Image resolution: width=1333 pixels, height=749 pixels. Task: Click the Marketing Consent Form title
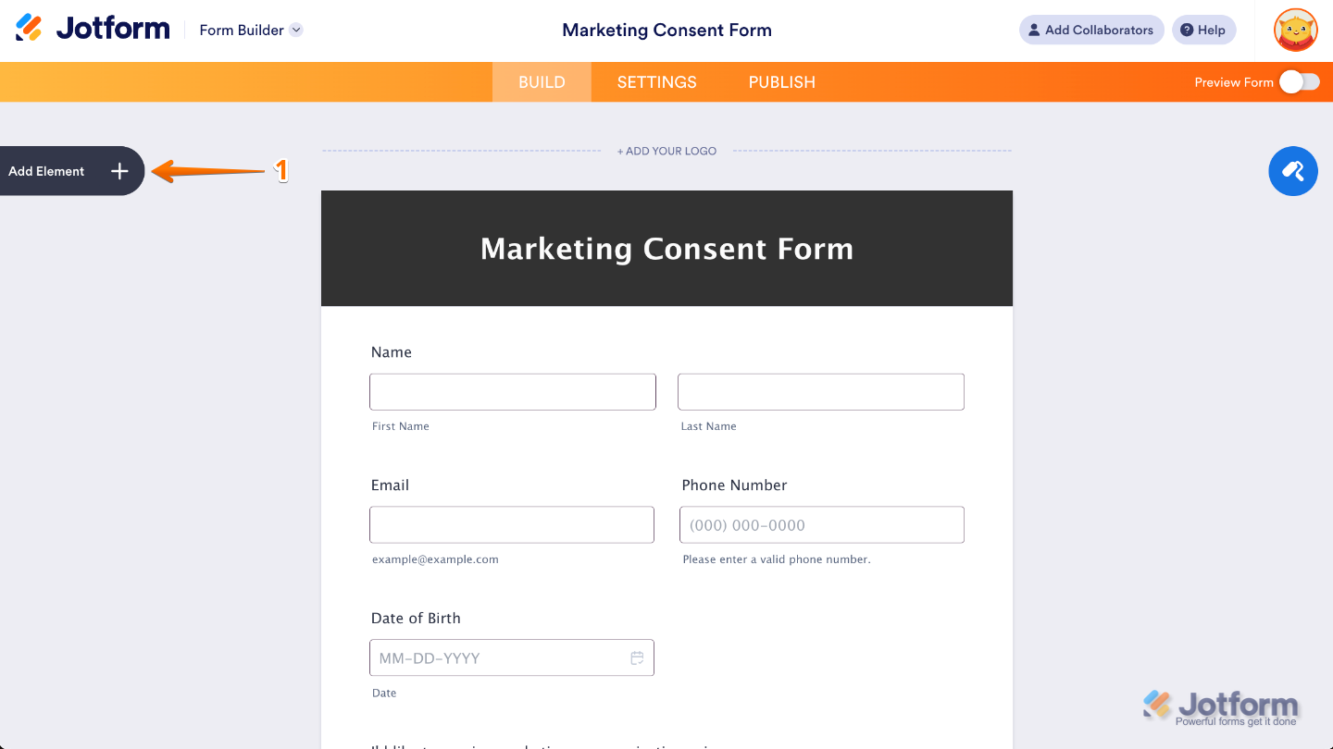point(666,248)
